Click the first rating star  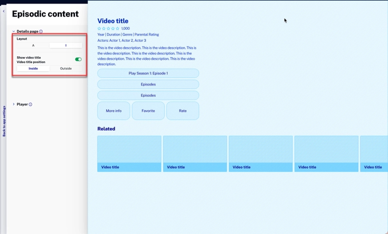99,29
